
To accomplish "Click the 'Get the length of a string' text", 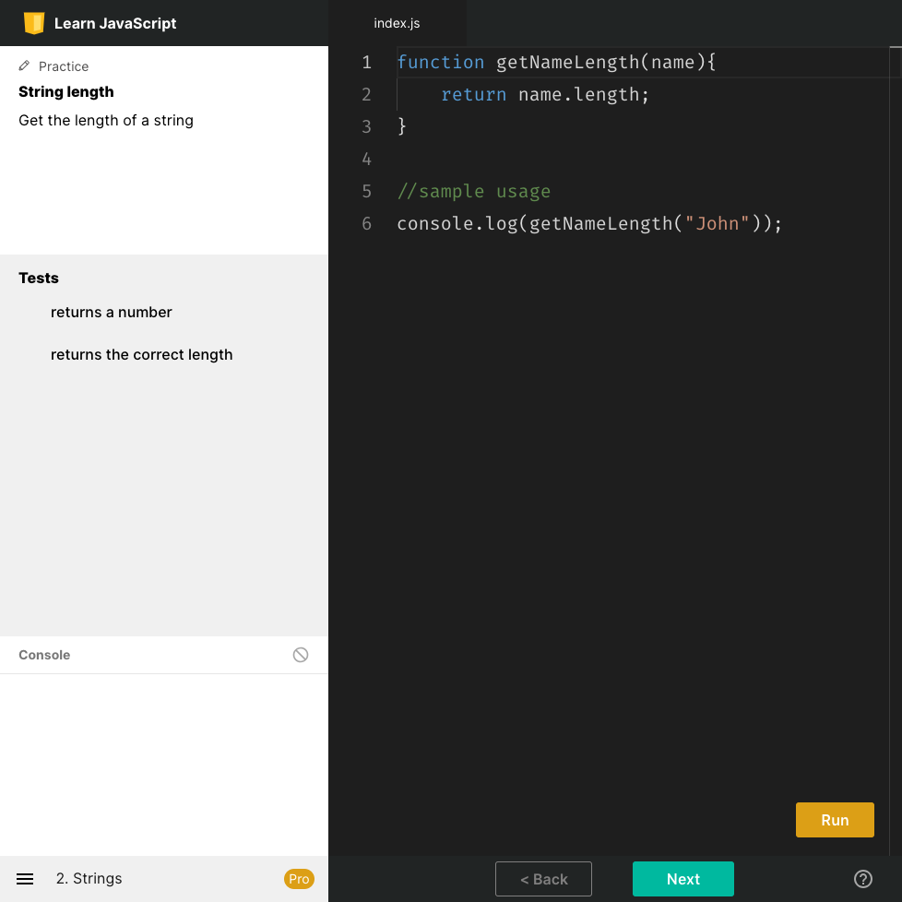I will click(x=105, y=120).
